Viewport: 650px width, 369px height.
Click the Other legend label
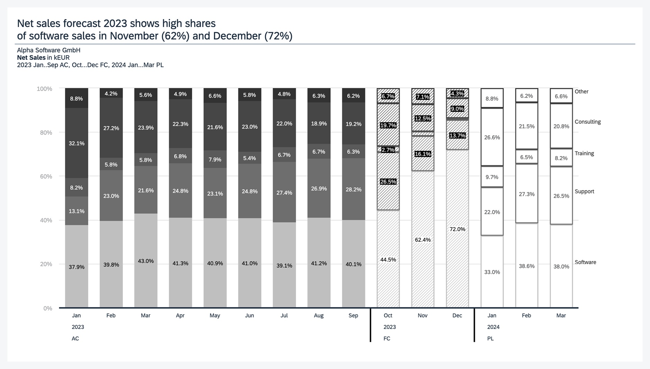tap(581, 91)
